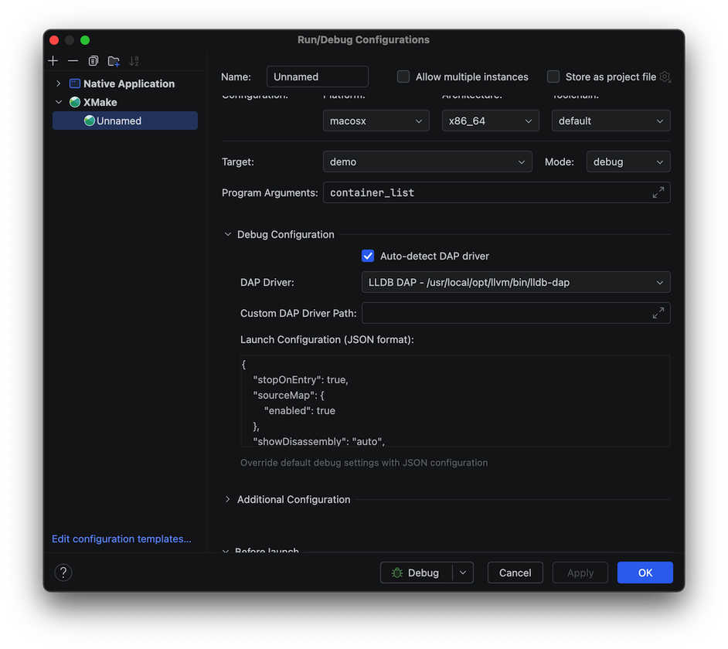Open the DAP Driver dropdown
This screenshot has height=649, width=728.
coord(515,283)
